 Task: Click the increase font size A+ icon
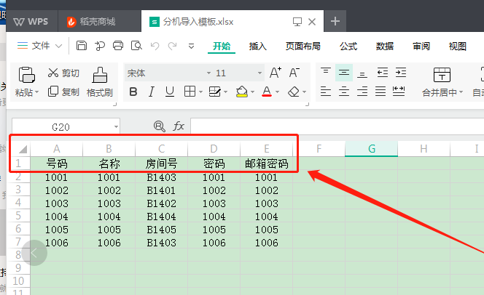click(x=275, y=73)
